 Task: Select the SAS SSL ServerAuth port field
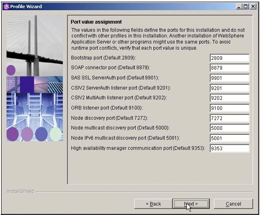click(230, 78)
